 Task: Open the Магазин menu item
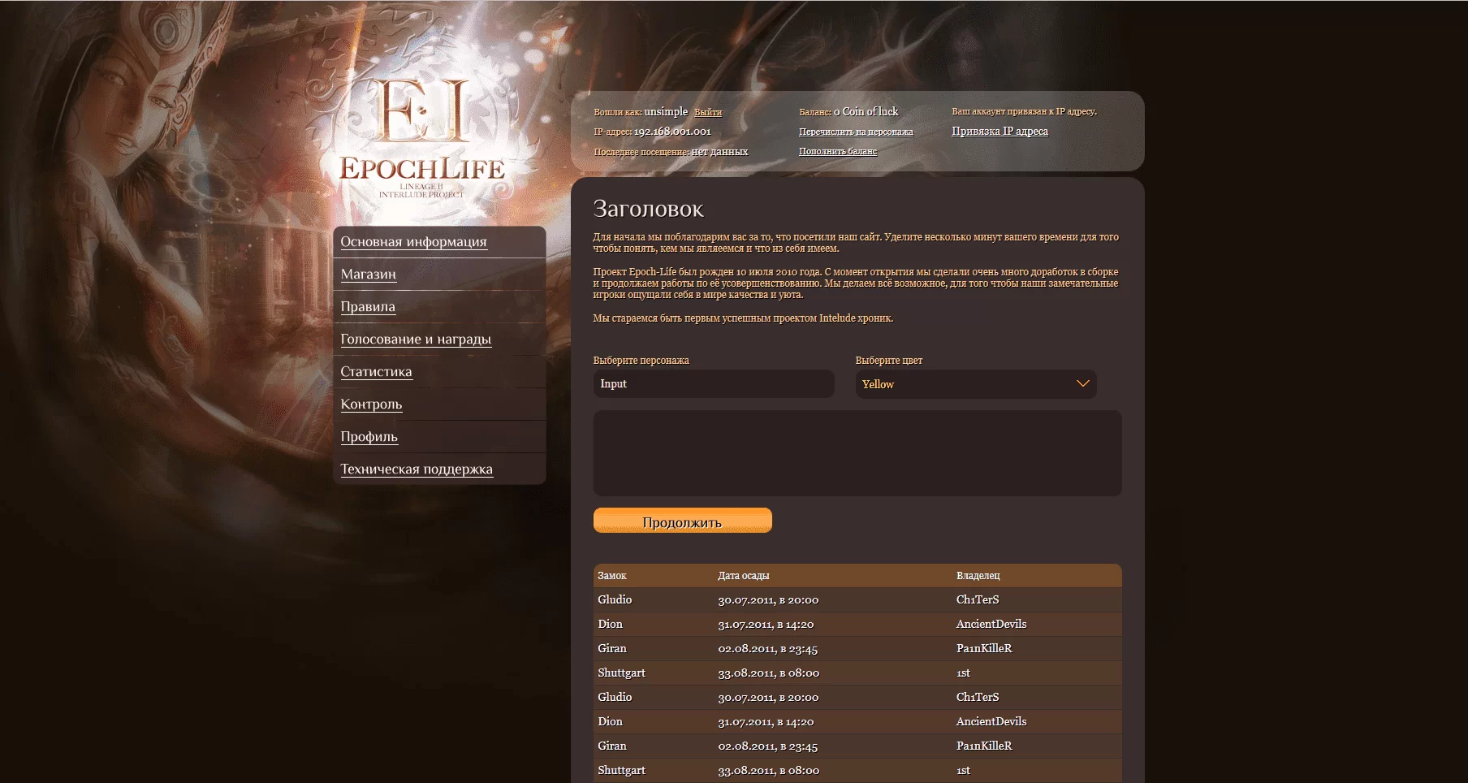pos(368,275)
